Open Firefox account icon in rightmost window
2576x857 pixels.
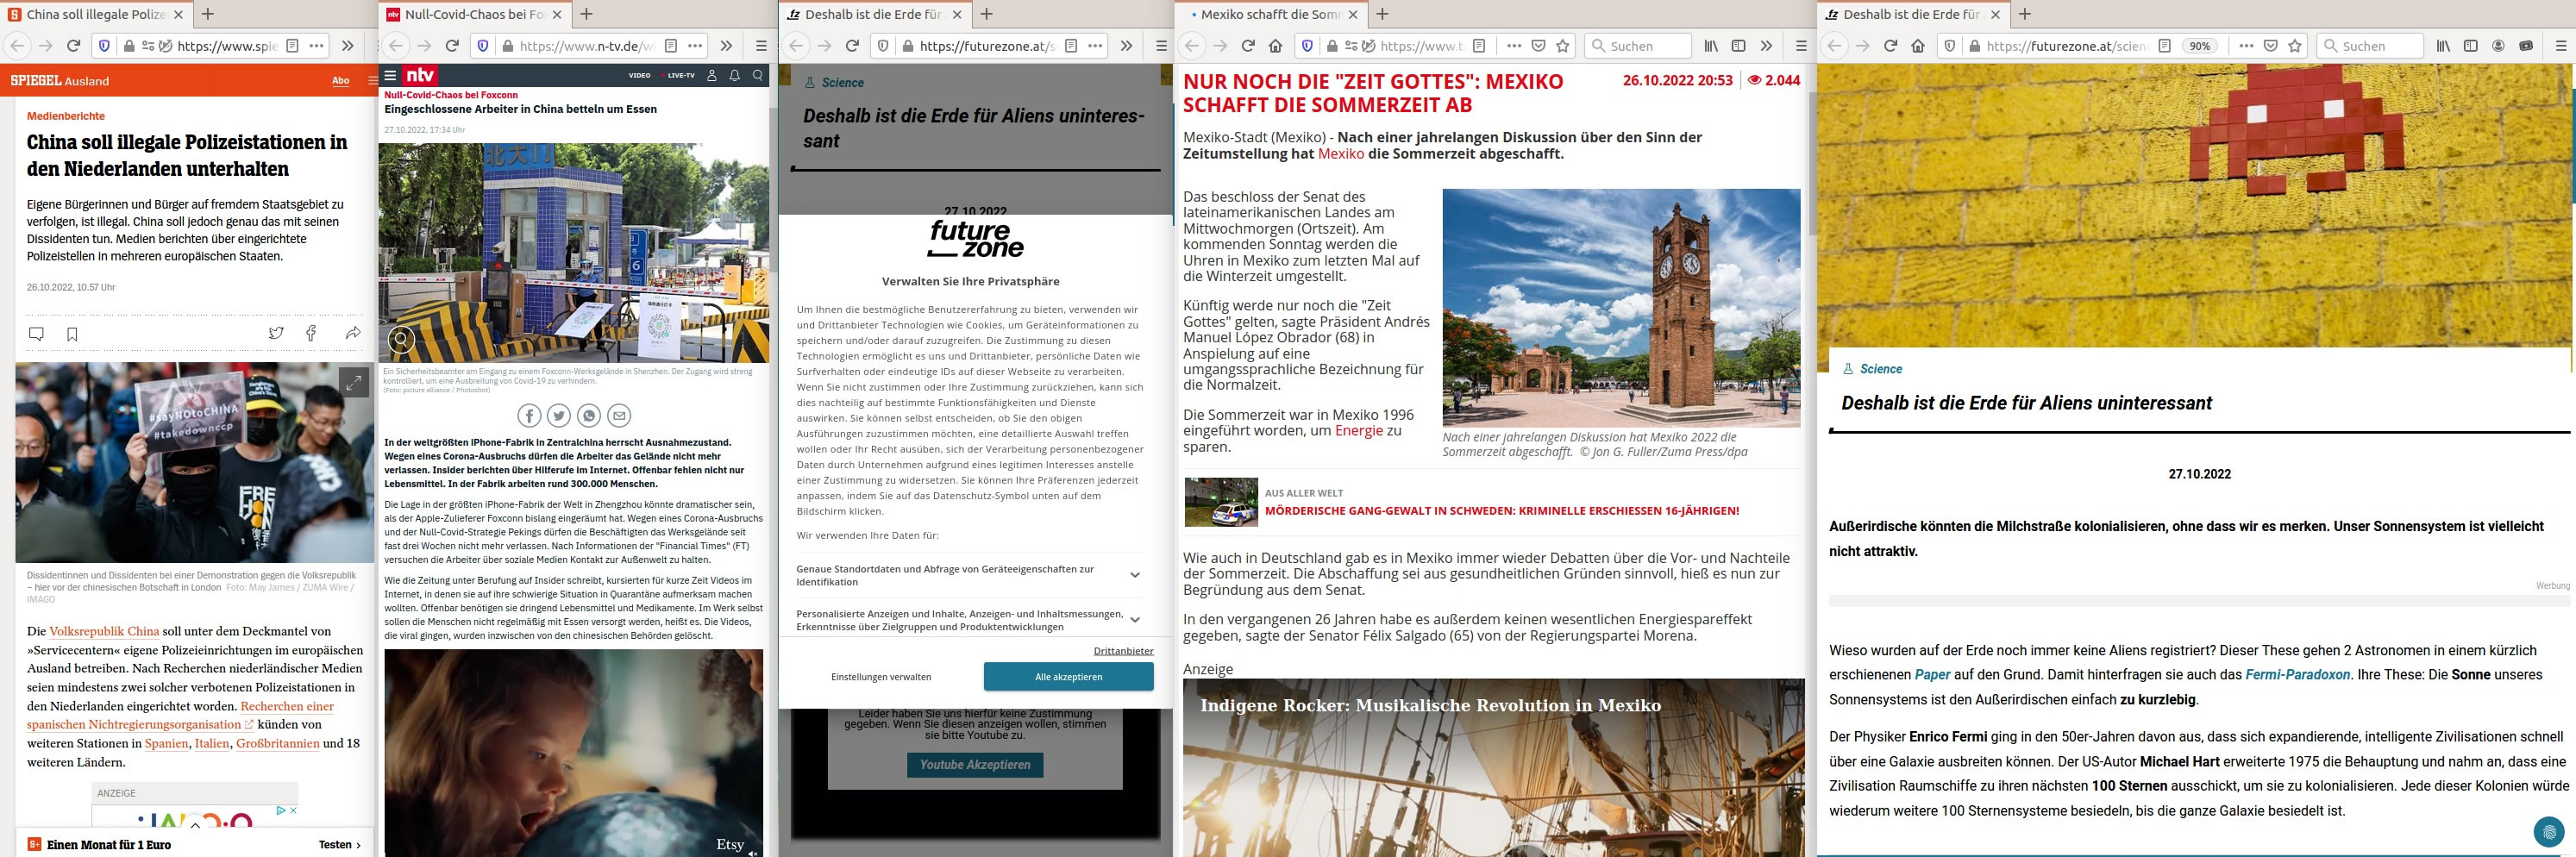pos(2498,46)
